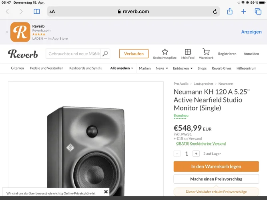Close the privacy notice popup
Viewport: 267px width, 200px height.
[x=106, y=192]
